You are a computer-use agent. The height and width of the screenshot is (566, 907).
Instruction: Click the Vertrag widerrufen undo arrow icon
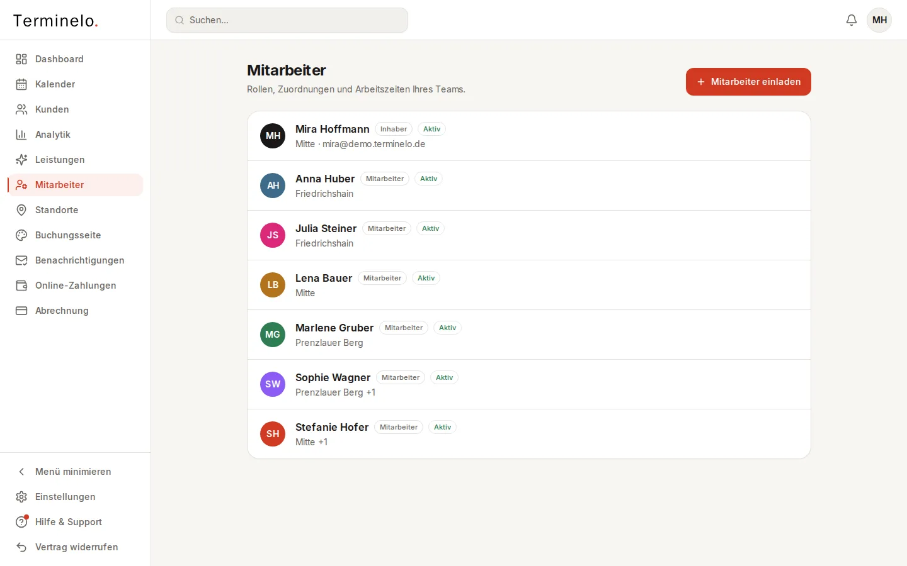tap(21, 547)
